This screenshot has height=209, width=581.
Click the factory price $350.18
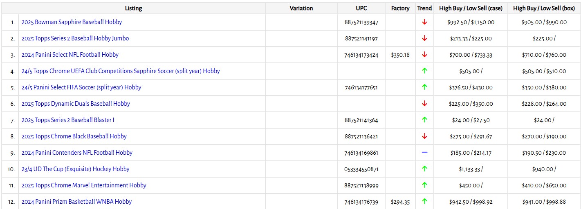point(400,55)
